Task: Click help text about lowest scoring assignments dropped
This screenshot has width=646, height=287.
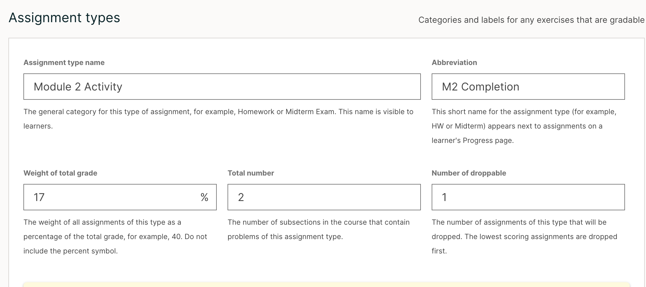Action: pyautogui.click(x=524, y=237)
